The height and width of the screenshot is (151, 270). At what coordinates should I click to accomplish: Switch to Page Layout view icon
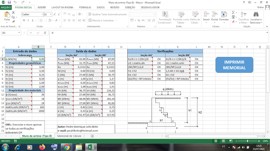click(x=223, y=141)
